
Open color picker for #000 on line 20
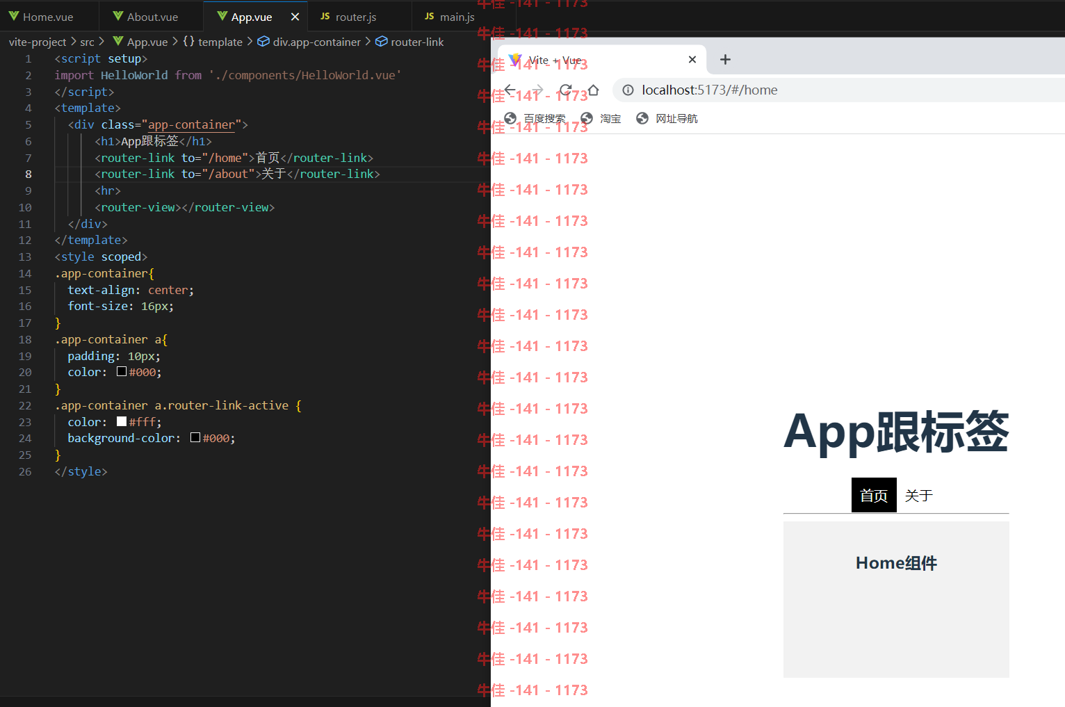point(122,372)
